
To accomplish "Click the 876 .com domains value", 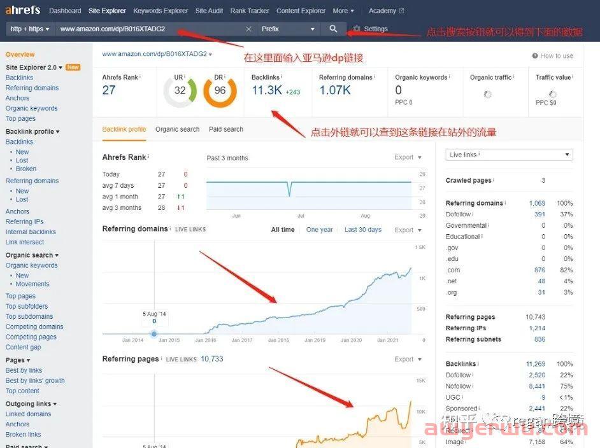I will pos(540,270).
